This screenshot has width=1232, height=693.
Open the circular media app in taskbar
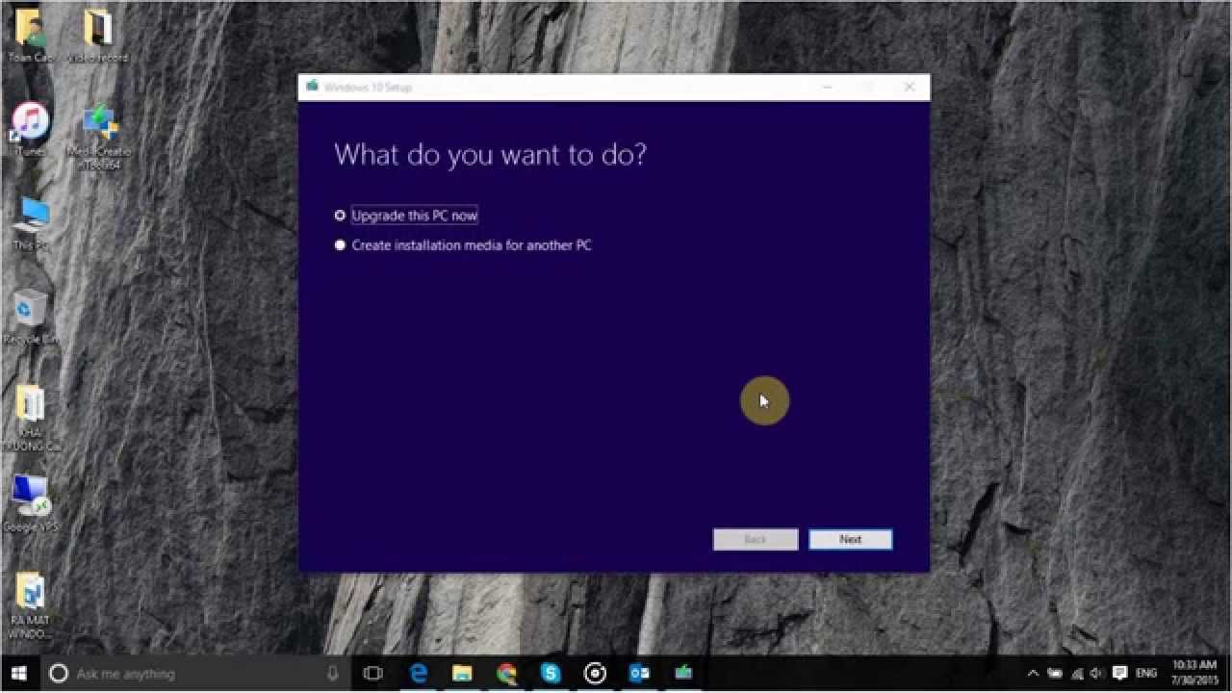(x=596, y=674)
